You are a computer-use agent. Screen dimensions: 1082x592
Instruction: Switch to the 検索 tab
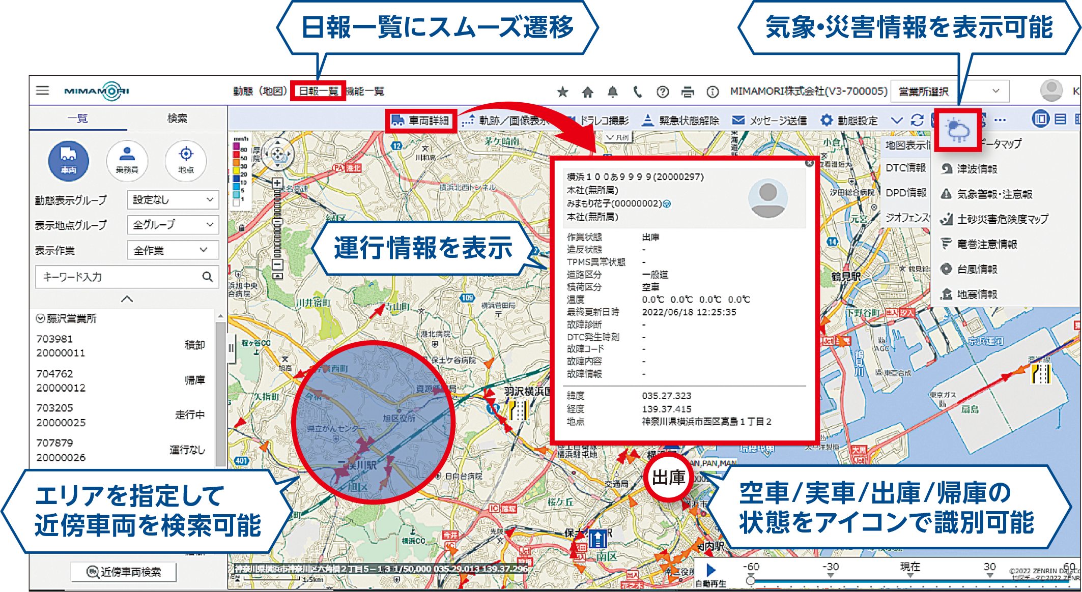pyautogui.click(x=177, y=118)
